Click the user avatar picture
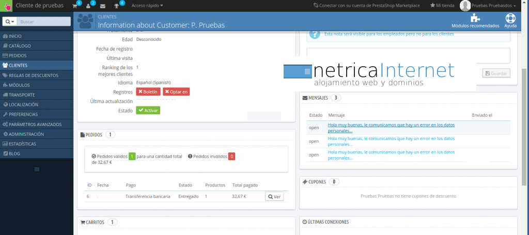Screen dimensions: 529x235 pyautogui.click(x=465, y=6)
